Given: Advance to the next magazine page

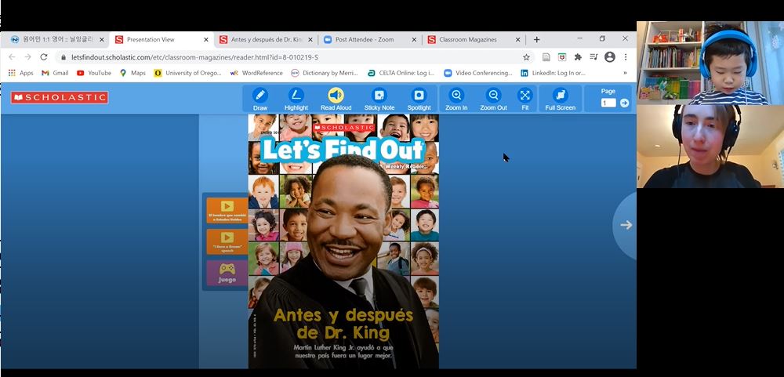Looking at the screenshot, I should tap(626, 225).
